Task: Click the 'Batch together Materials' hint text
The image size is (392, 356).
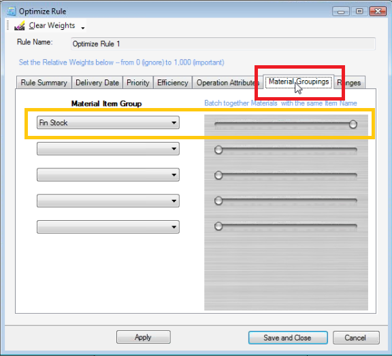Action: [x=280, y=103]
